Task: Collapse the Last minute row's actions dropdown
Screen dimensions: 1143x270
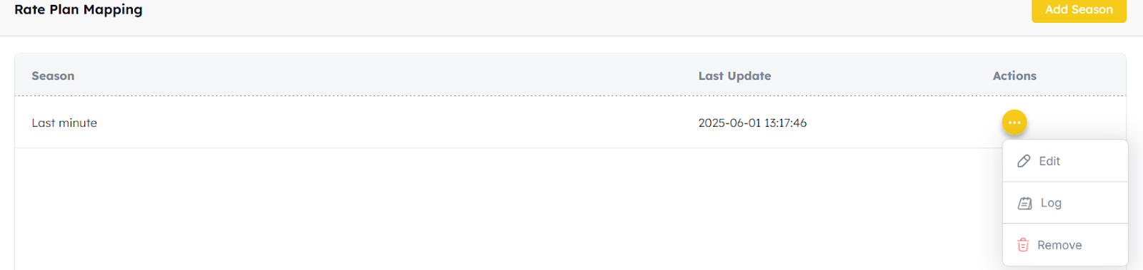Action: [1014, 123]
